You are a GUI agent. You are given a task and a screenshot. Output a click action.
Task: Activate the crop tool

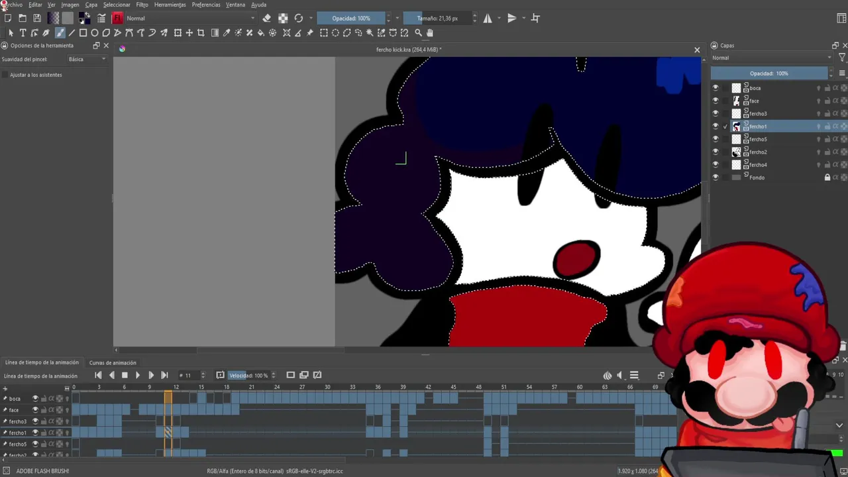pos(201,32)
